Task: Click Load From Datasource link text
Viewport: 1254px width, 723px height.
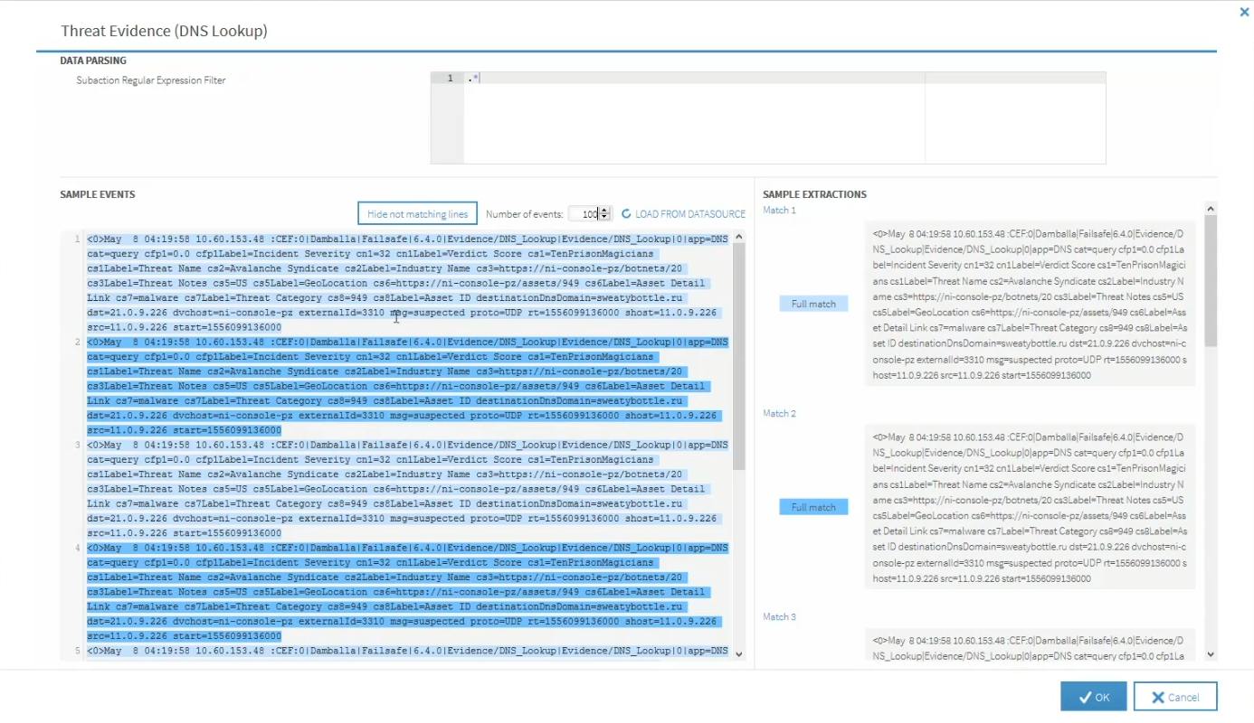Action: pos(689,214)
